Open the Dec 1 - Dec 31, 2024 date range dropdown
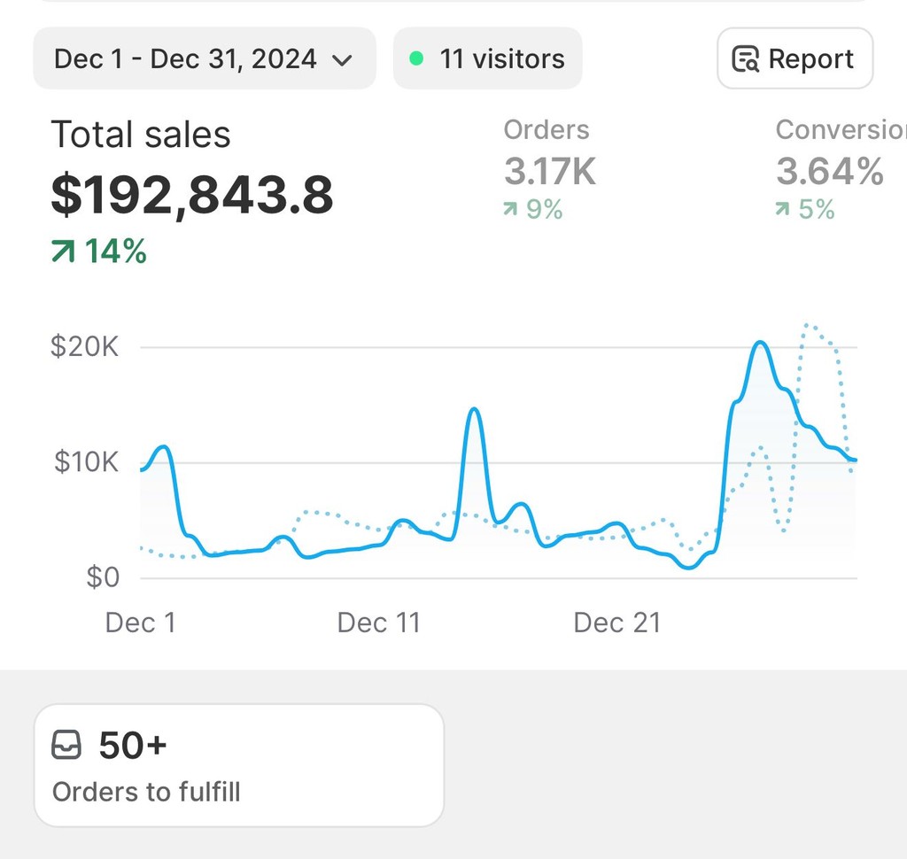Viewport: 907px width, 859px height. tap(205, 58)
